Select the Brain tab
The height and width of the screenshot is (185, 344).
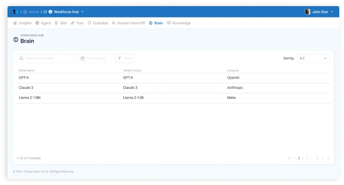click(x=156, y=23)
